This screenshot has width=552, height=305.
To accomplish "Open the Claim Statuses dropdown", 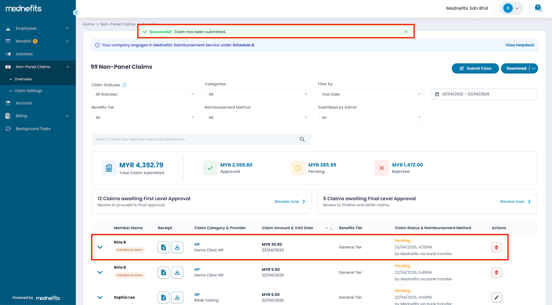I will pyautogui.click(x=144, y=94).
